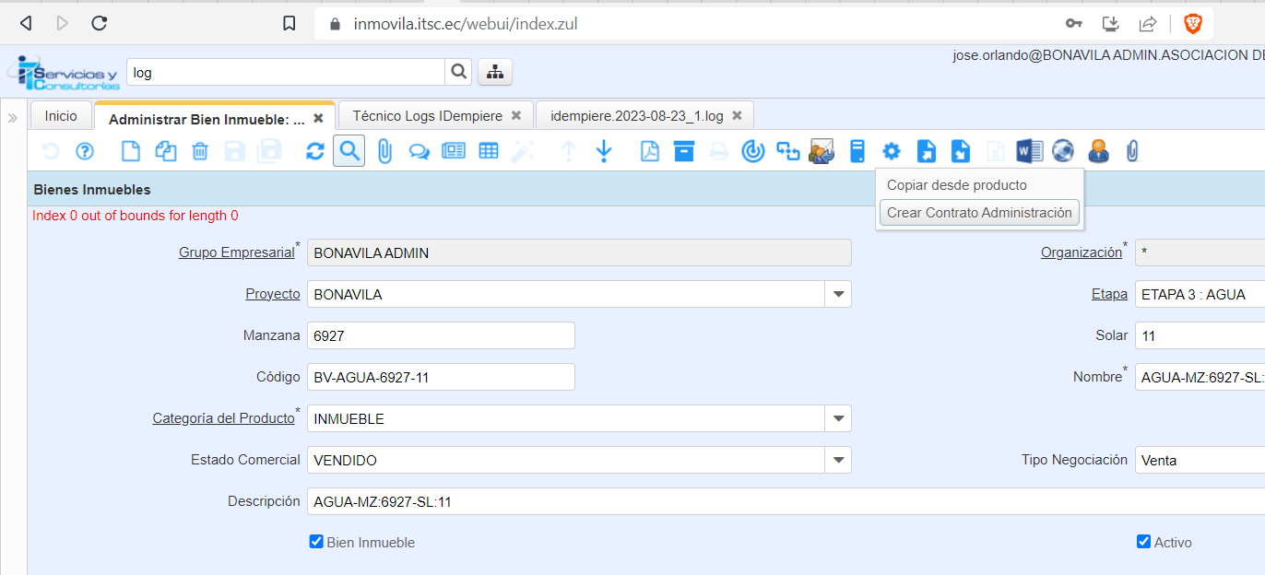The width and height of the screenshot is (1265, 575).
Task: Click Crear Contrato Administración button
Action: point(979,213)
